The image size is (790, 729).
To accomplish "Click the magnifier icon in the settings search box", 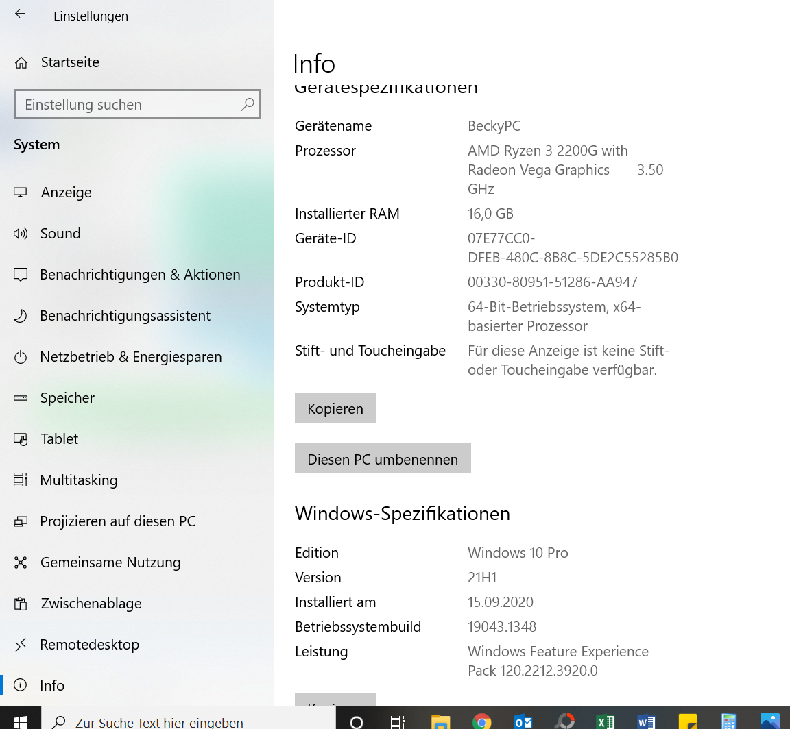I will 248,104.
